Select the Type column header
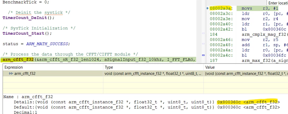288x114 pixels. 153,67
